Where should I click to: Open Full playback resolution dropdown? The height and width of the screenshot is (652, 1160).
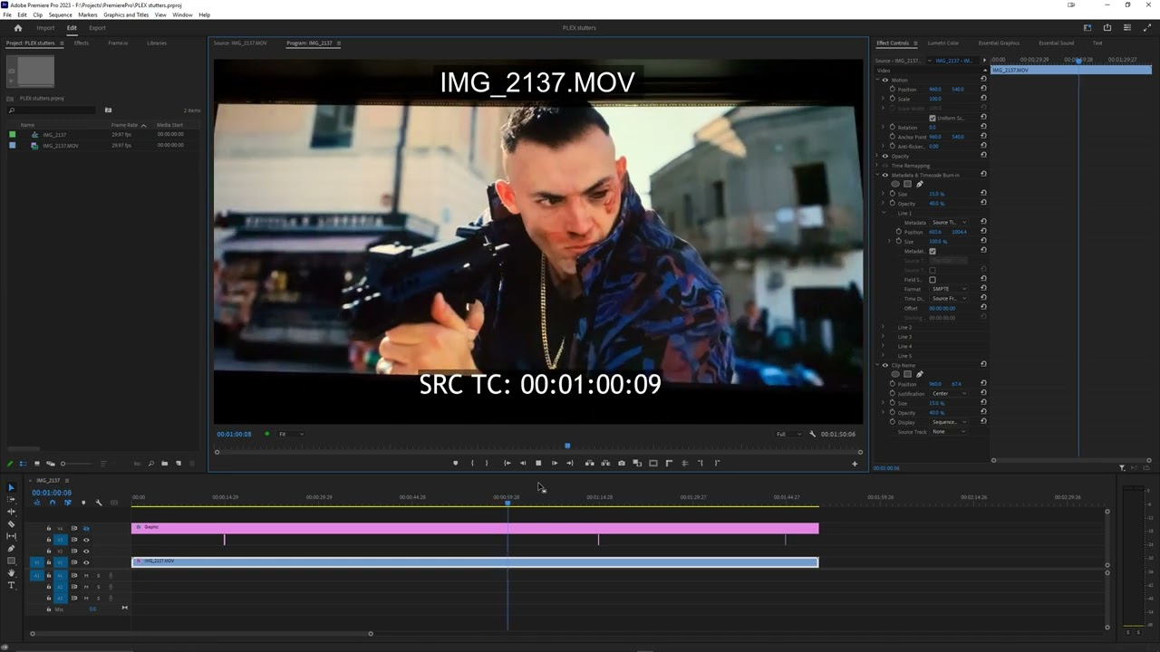coord(787,434)
